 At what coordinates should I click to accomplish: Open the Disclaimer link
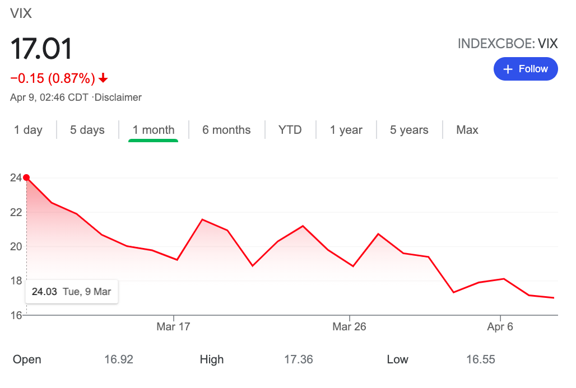click(x=118, y=97)
